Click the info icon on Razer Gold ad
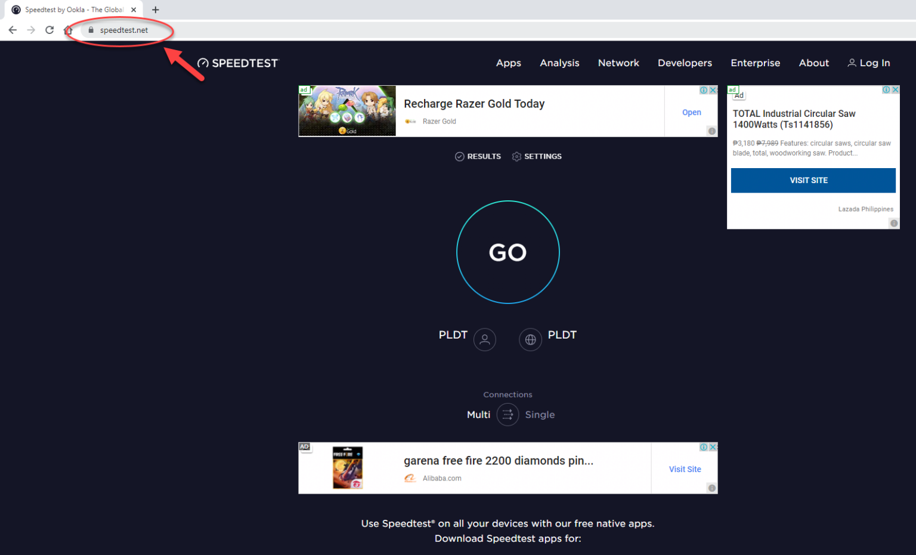Image resolution: width=916 pixels, height=555 pixels. (x=711, y=131)
